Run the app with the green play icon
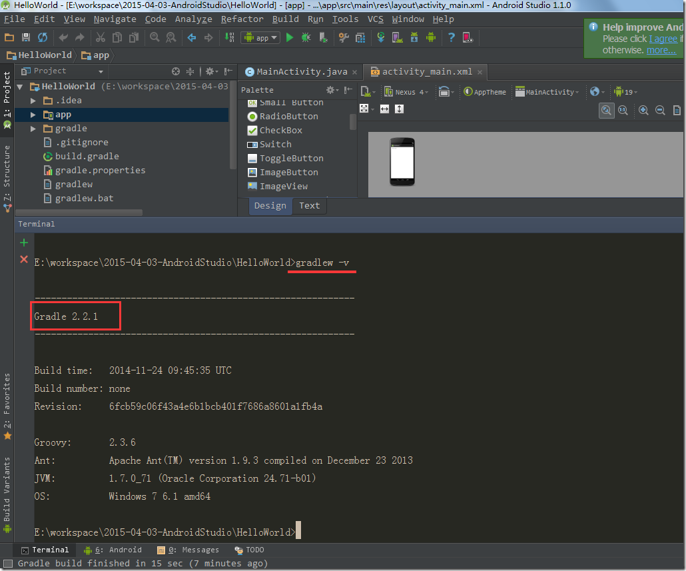The height and width of the screenshot is (571, 686). [x=290, y=37]
